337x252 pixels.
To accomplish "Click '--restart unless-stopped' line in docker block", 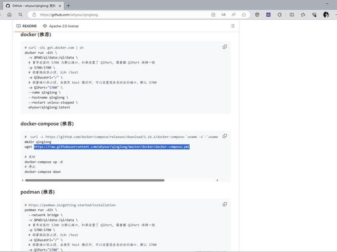I will [x=53, y=102].
